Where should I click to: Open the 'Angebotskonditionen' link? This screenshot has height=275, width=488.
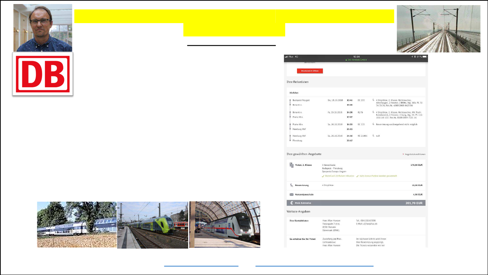pyautogui.click(x=414, y=154)
